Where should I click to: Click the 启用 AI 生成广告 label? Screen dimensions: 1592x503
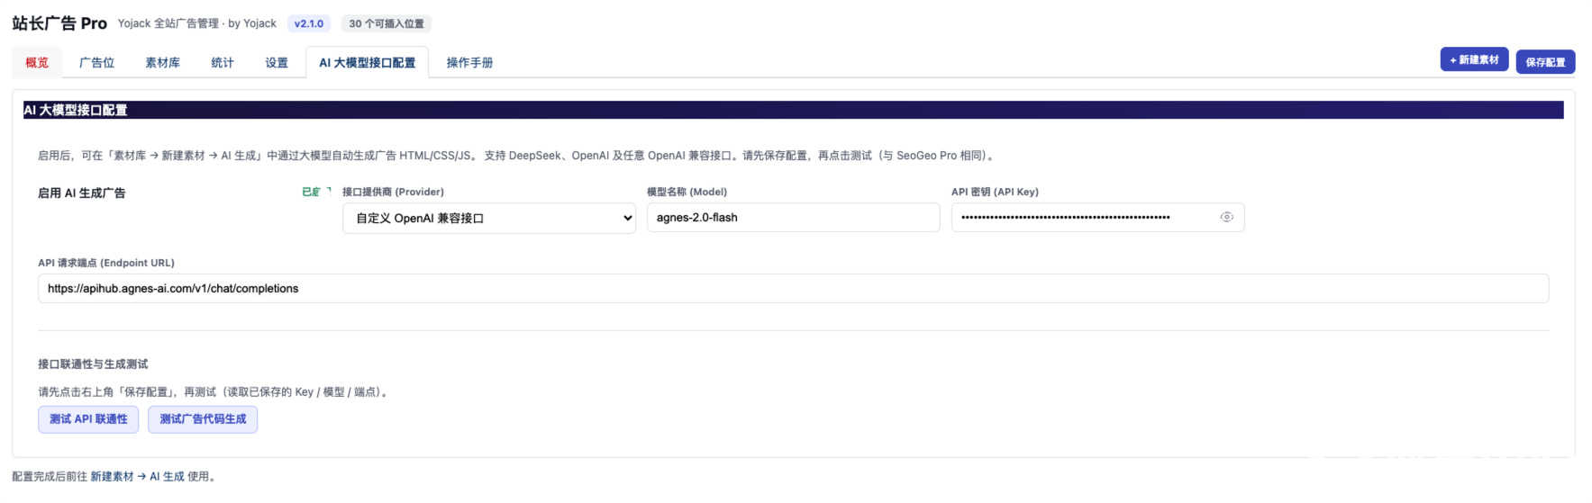[82, 193]
